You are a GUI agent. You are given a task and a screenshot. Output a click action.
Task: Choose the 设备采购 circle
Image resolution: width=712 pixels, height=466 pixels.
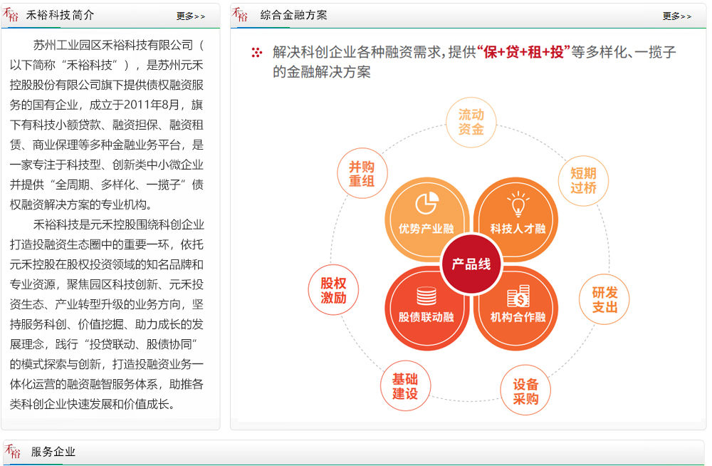point(525,390)
